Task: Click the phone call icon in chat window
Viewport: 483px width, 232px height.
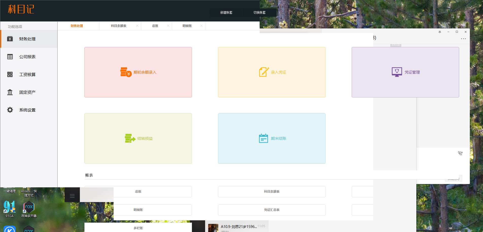Action: point(460,153)
